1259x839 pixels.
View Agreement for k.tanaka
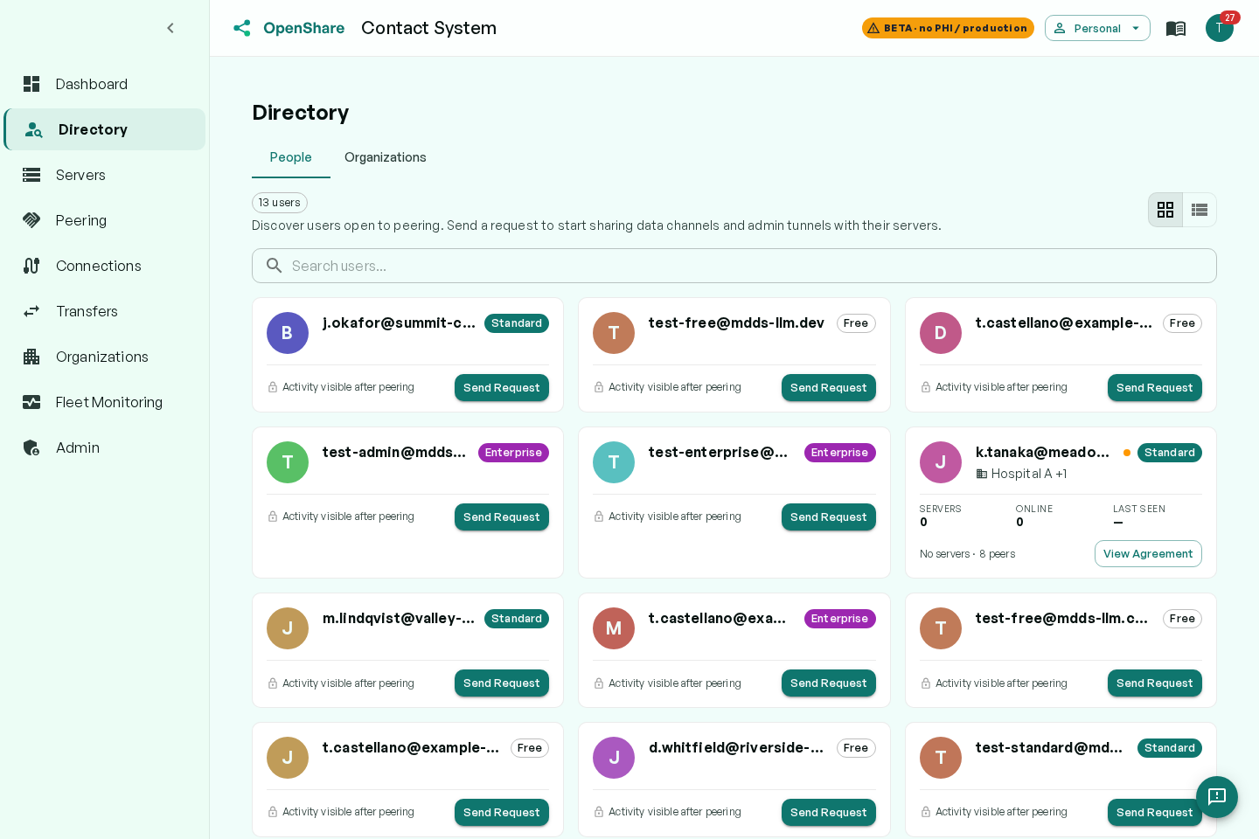1148,554
